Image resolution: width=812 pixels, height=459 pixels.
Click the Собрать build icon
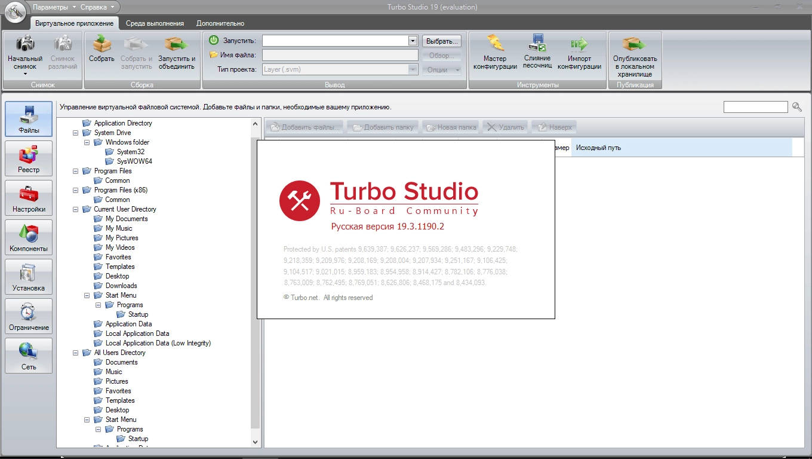(x=101, y=44)
